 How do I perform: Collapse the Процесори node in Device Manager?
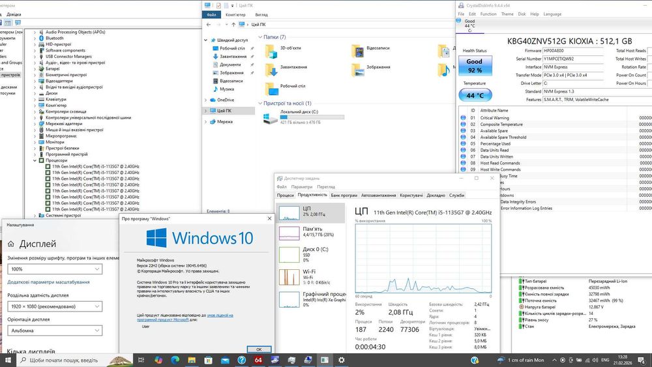[35, 160]
